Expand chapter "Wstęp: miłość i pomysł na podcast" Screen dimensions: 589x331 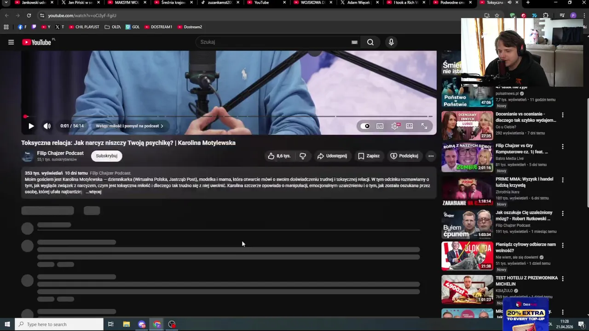point(129,126)
